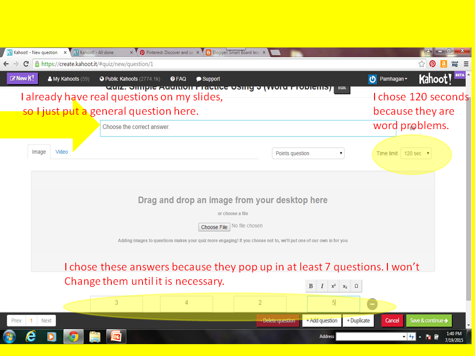Viewport: 475px width, 356px height.
Task: Reload the Kahoot page
Action: tap(26, 64)
